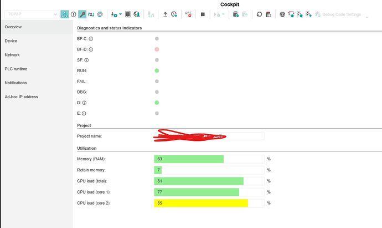Click the clock with arrow icon
This screenshot has width=382, height=228.
[174, 14]
